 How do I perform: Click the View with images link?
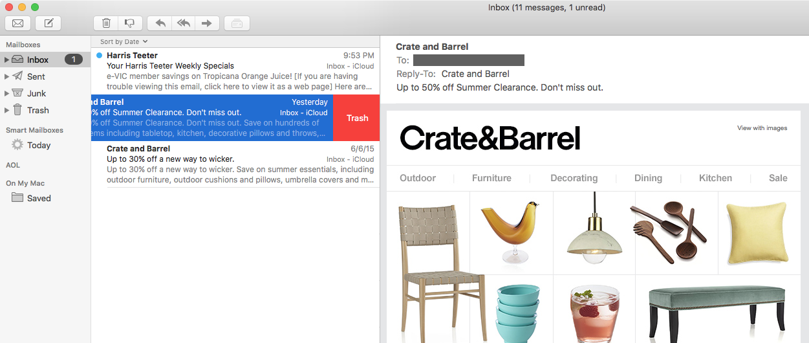(x=762, y=128)
